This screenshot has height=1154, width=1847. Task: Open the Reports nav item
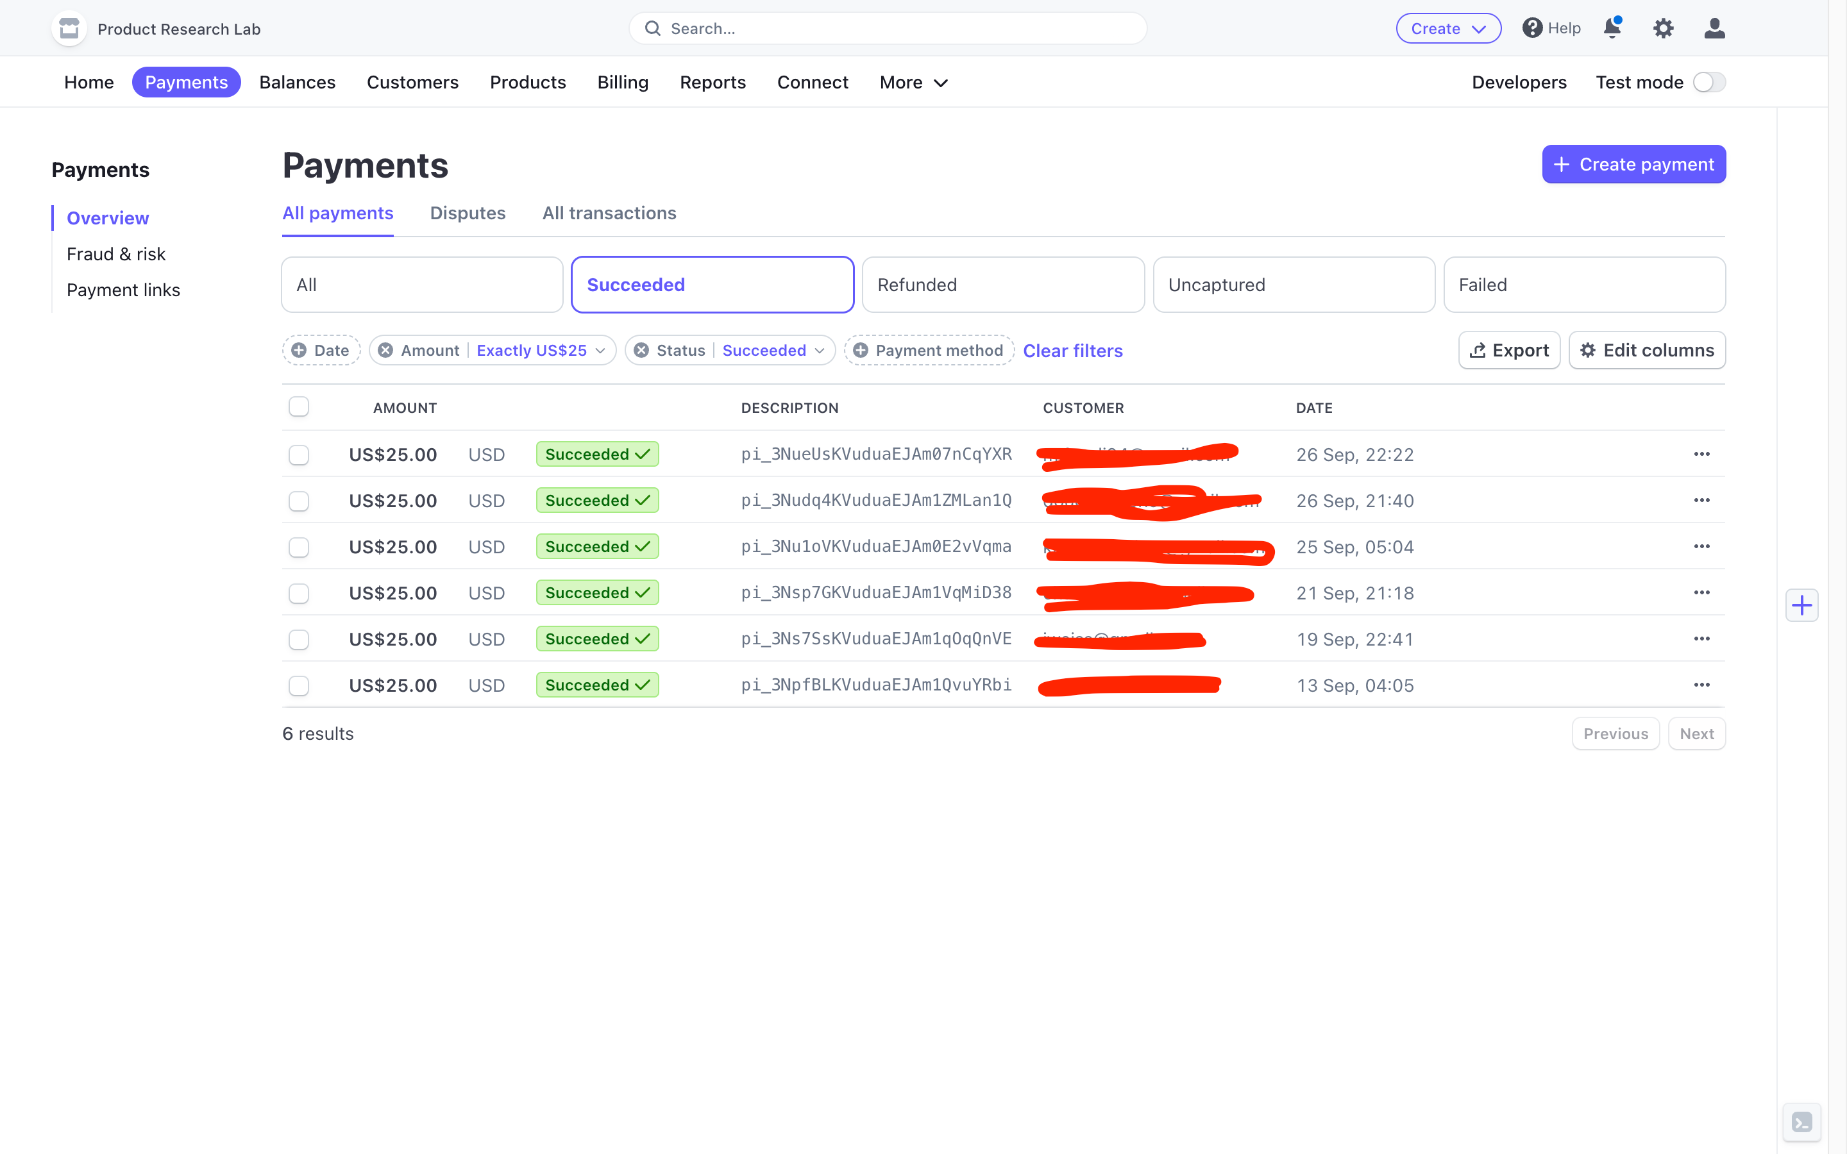tap(713, 83)
